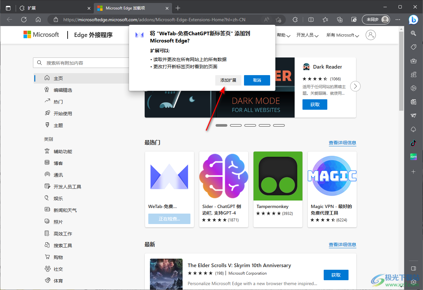Select 热门 in sidebar

point(58,102)
